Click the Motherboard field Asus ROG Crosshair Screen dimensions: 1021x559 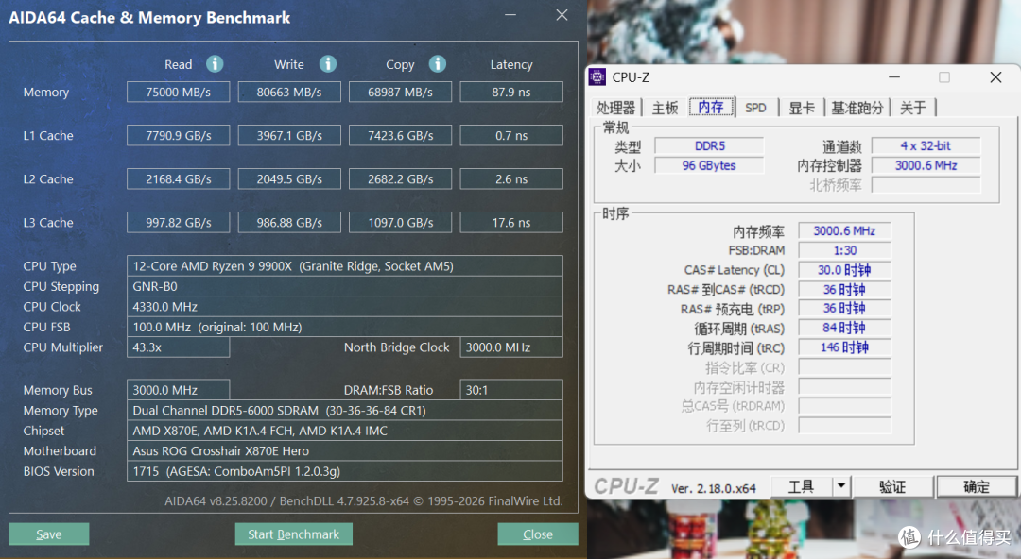(x=344, y=451)
